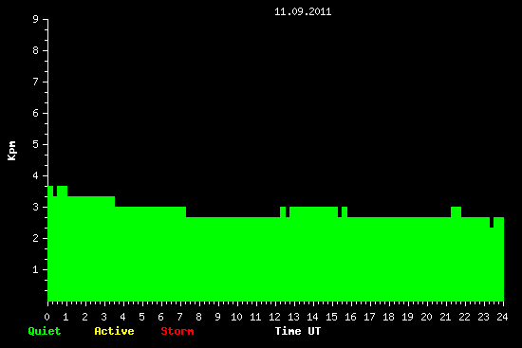Click the 9 value on Kp axis
The width and height of the screenshot is (522, 348).
[36, 19]
